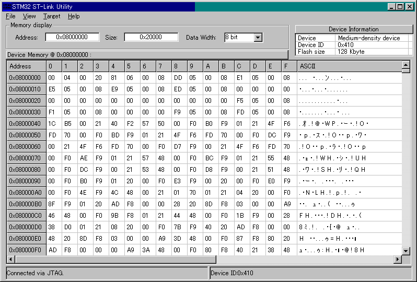Open the Target menu
417x282 pixels.
tap(52, 17)
